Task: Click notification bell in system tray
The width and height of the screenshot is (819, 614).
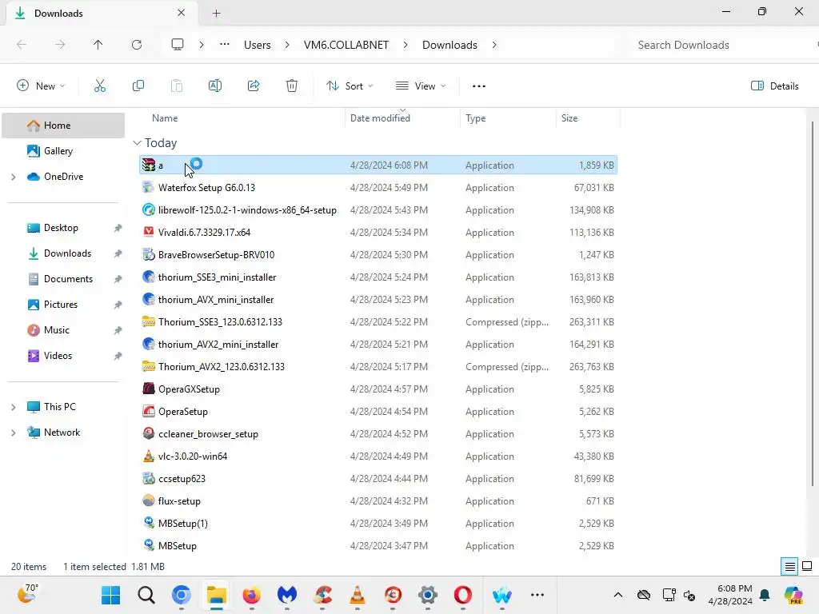Action: (765, 595)
